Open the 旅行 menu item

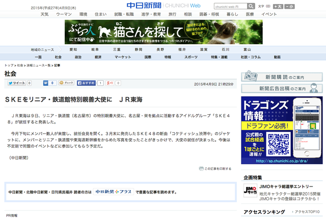pos(172,14)
